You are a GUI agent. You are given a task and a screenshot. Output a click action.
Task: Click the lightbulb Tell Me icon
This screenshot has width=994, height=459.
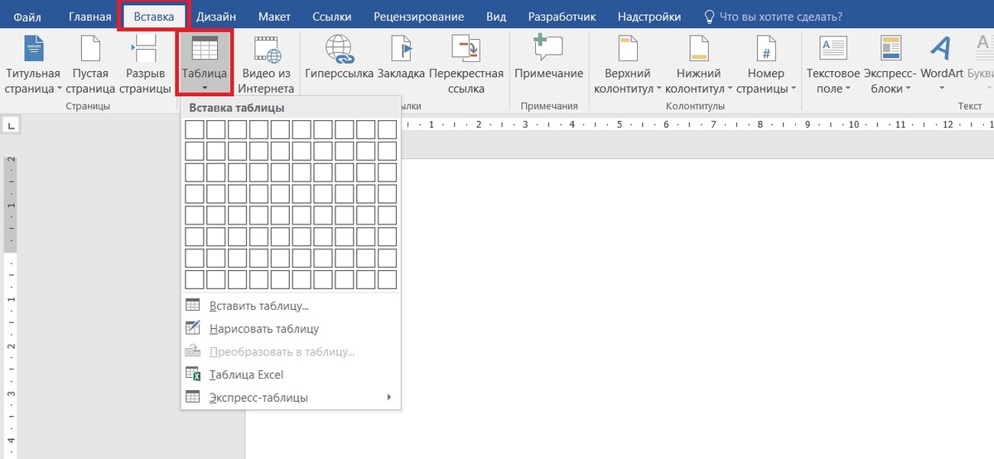tap(708, 17)
